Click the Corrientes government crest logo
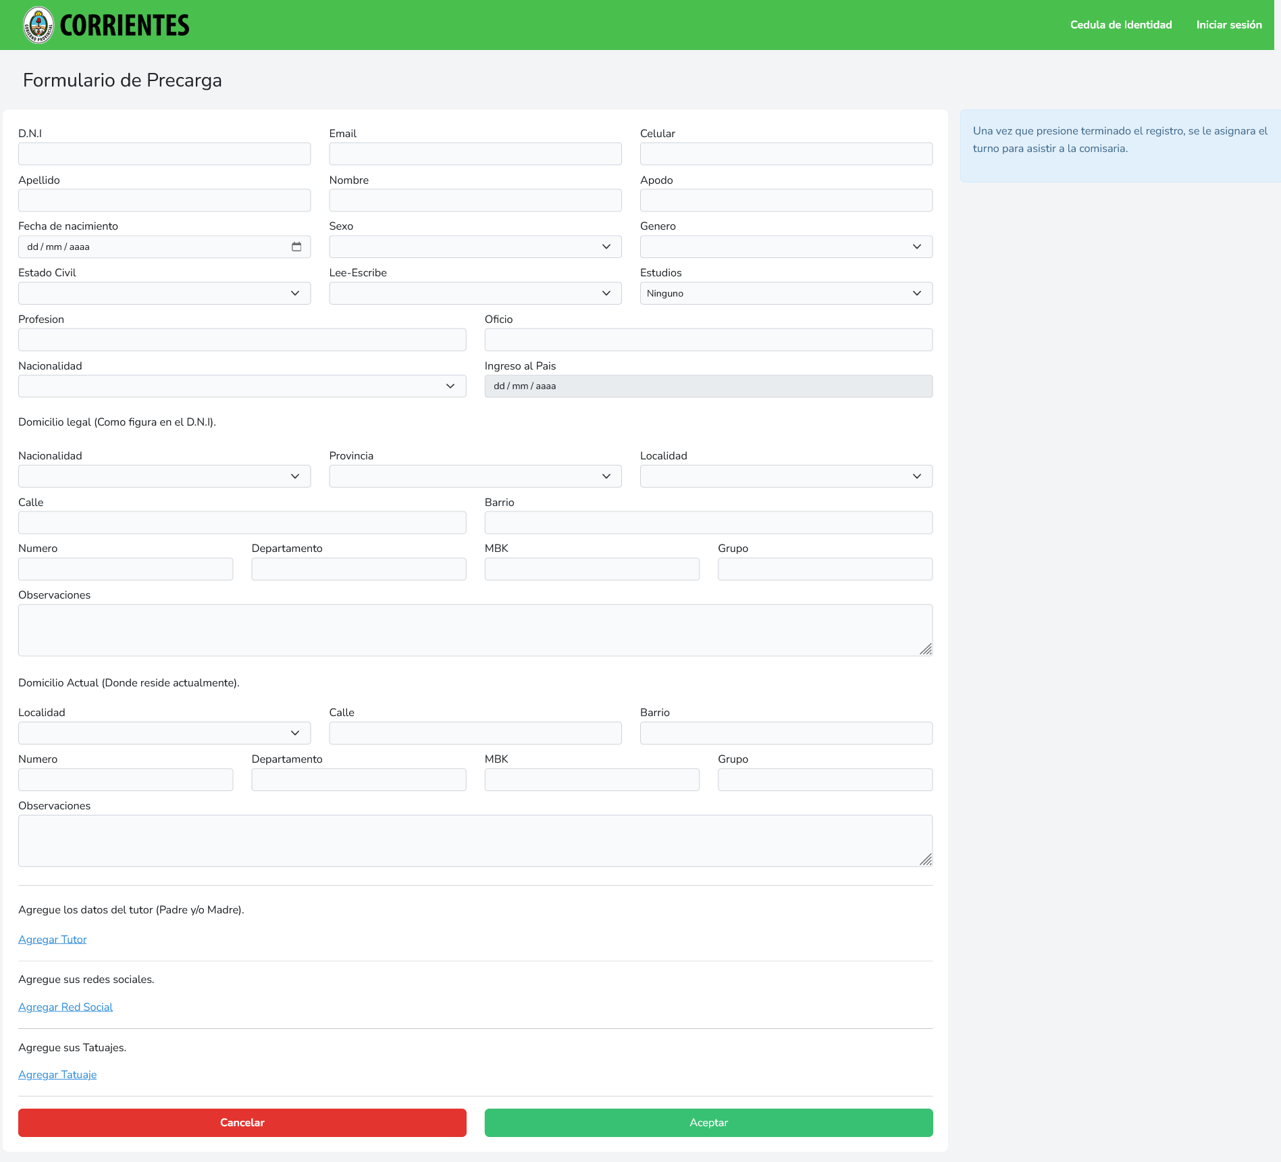 (38, 25)
